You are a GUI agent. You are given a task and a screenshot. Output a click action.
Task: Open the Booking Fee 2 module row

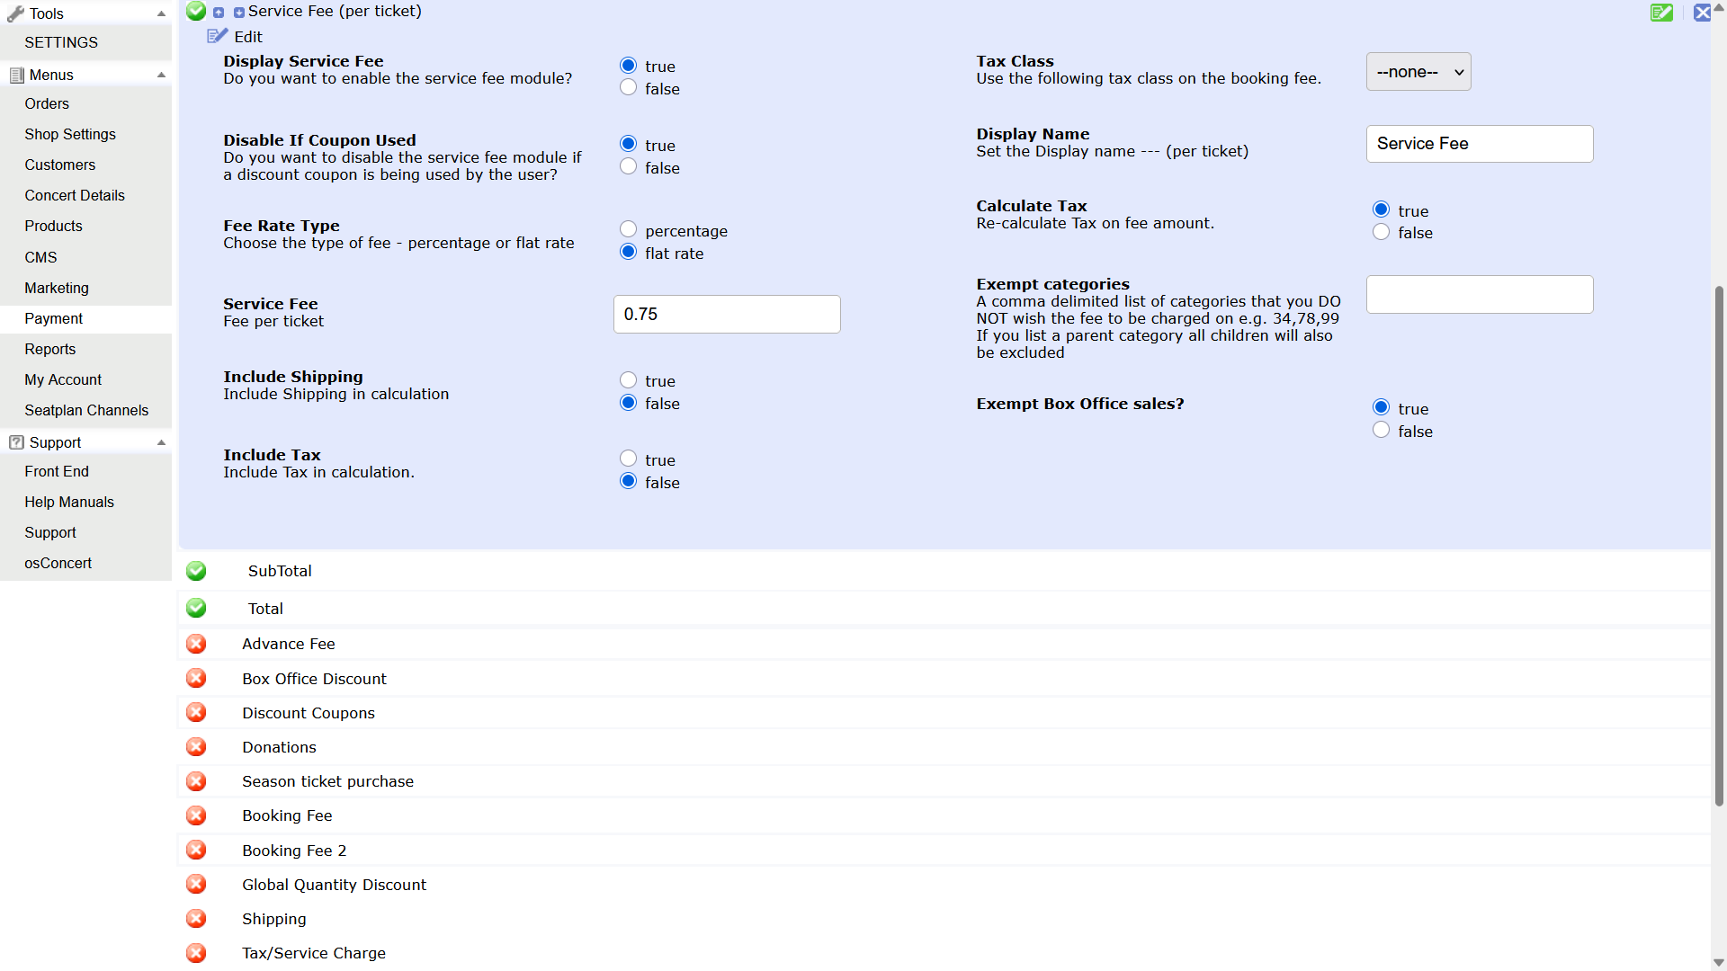(x=944, y=851)
